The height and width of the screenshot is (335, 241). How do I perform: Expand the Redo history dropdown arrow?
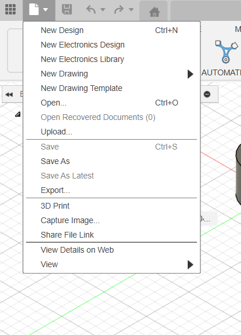coord(132,10)
